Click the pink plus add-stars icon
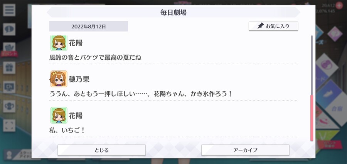Image resolution: width=347 pixels, height=164 pixels. pyautogui.click(x=339, y=5)
